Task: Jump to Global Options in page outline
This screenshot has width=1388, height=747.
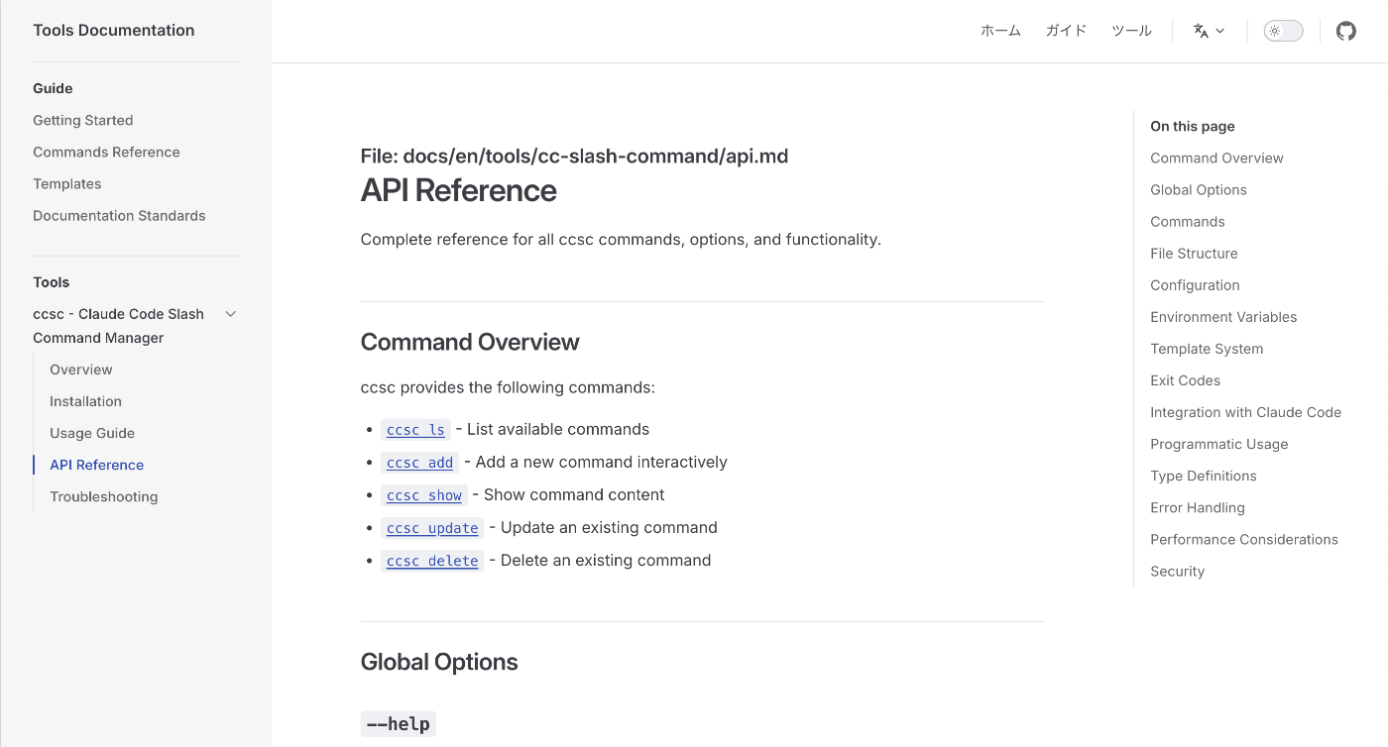Action: coord(1199,189)
